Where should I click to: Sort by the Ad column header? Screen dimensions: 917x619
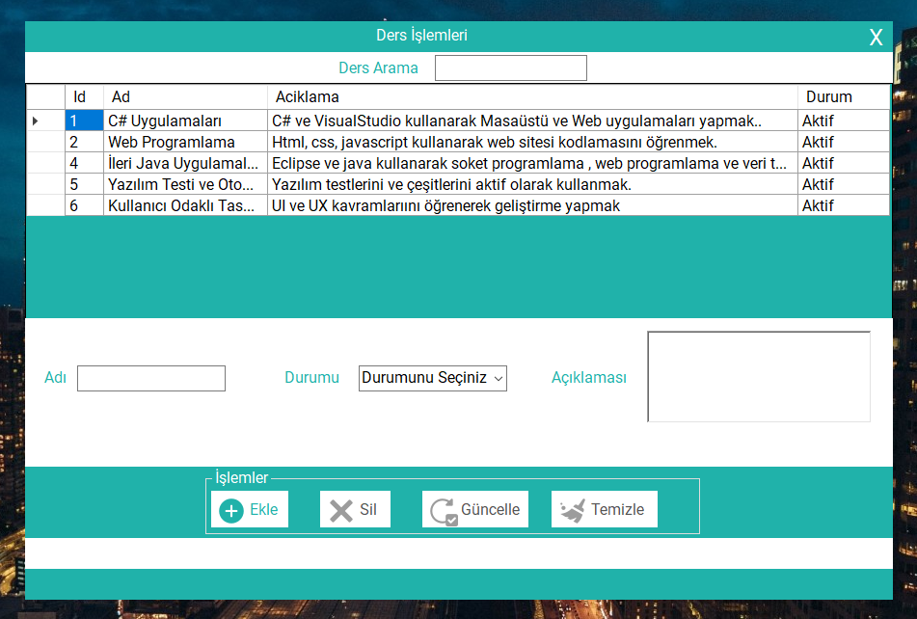(x=185, y=97)
